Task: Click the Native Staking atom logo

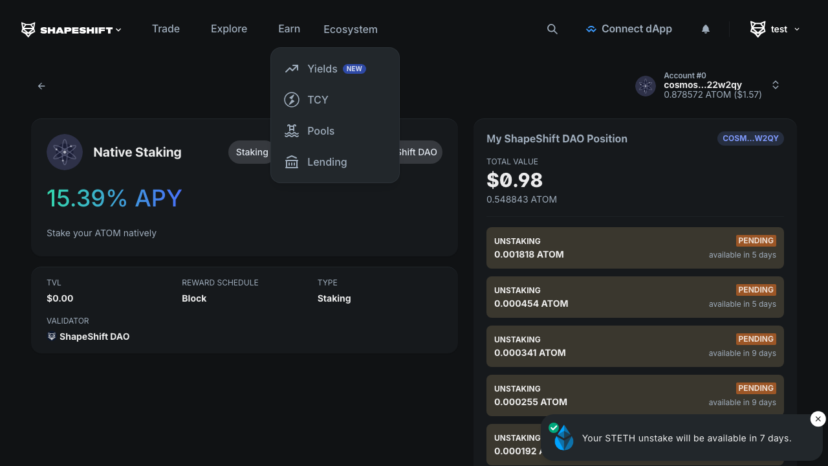Action: tap(65, 152)
